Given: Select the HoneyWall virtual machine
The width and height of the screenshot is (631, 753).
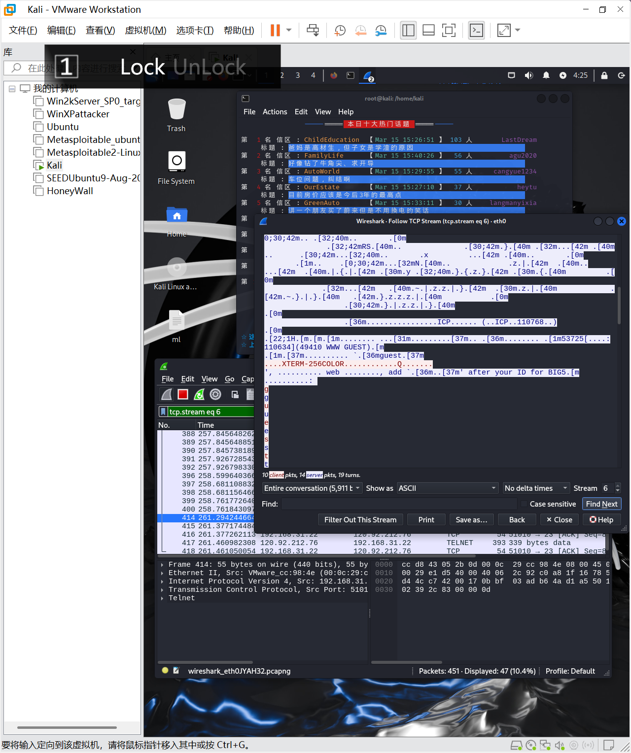Looking at the screenshot, I should coord(70,191).
